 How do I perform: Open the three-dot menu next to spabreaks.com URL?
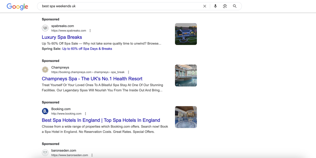point(90,31)
